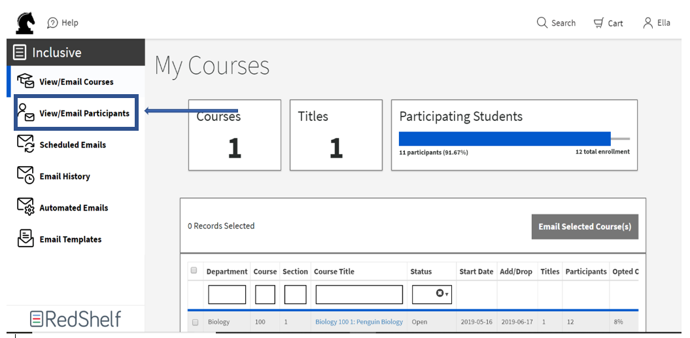Click Email Selected Course(s) button

[x=585, y=227]
